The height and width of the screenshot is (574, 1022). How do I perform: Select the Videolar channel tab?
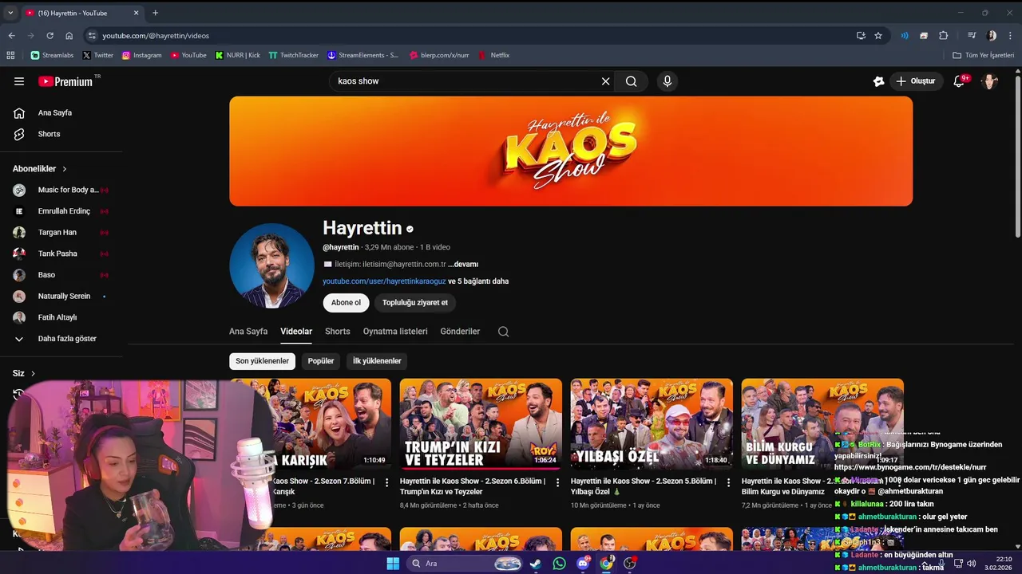296,332
